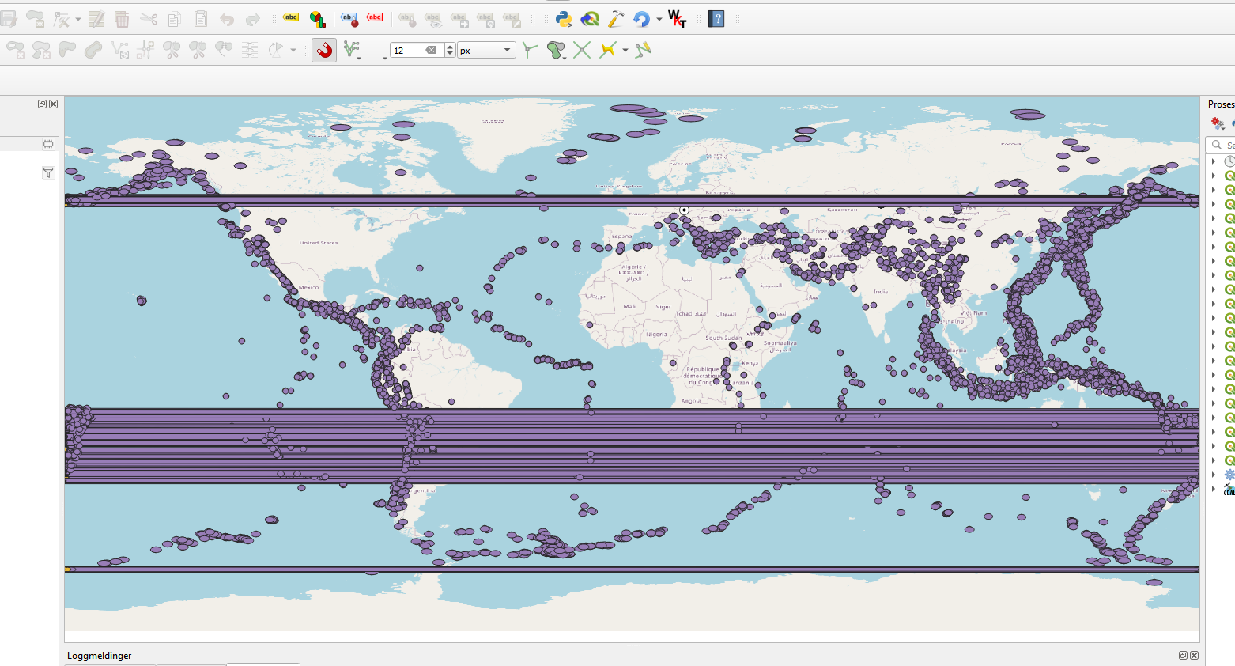This screenshot has height=666, width=1235.
Task: Click the Delete Selected trash icon
Action: (122, 19)
